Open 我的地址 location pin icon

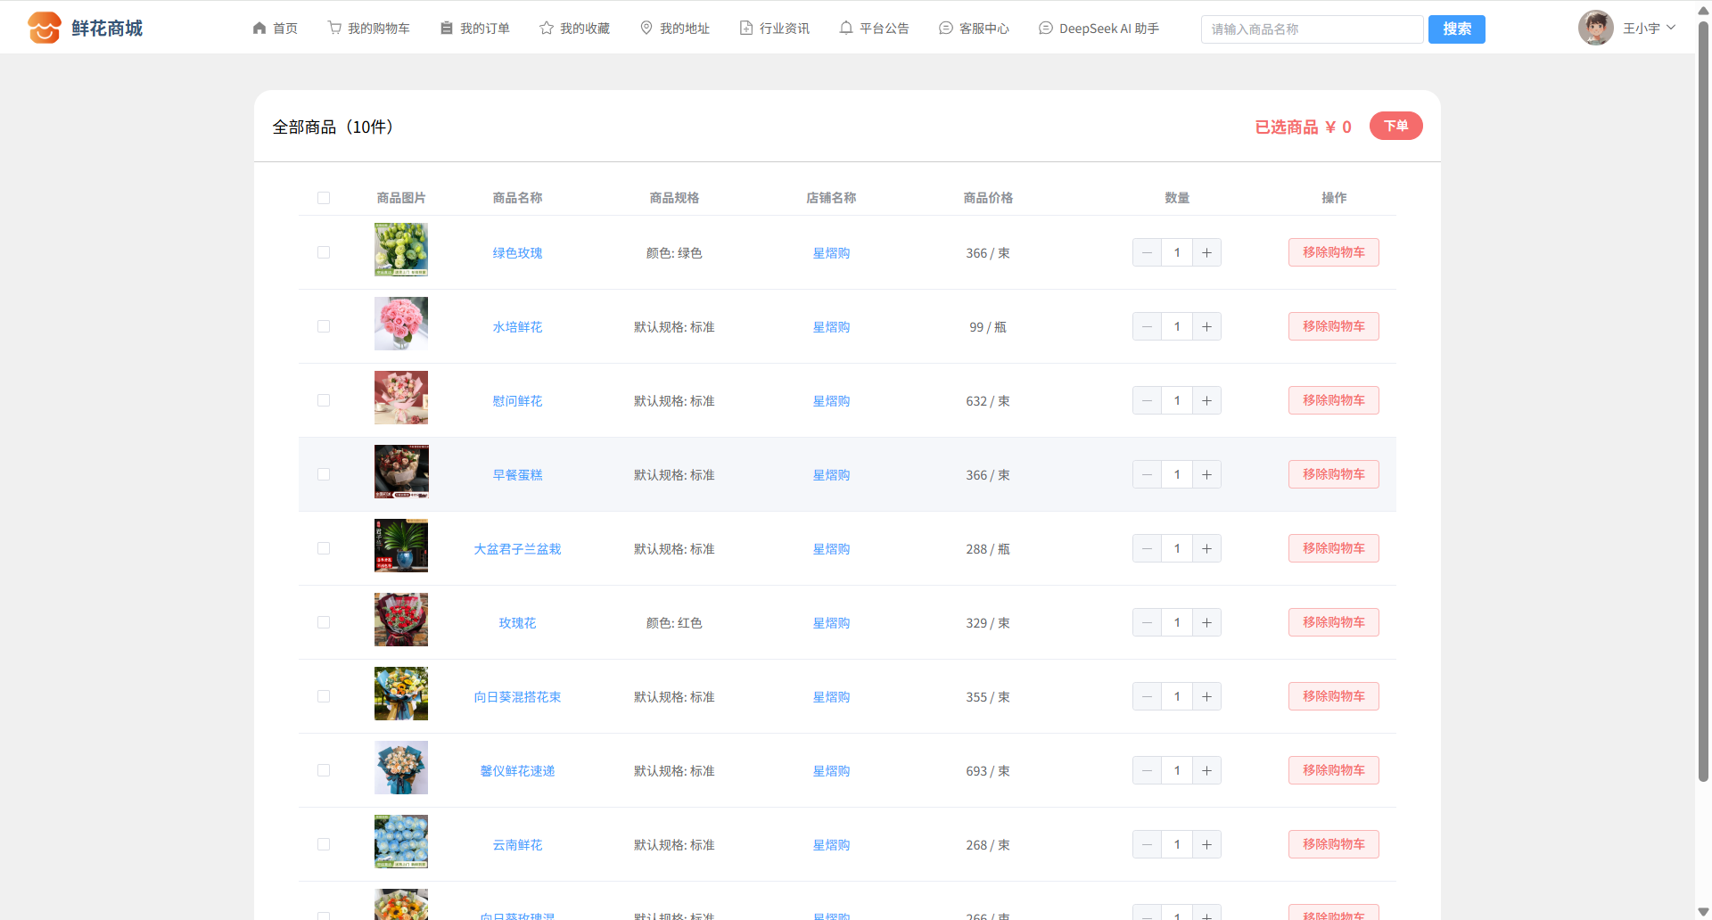point(646,29)
